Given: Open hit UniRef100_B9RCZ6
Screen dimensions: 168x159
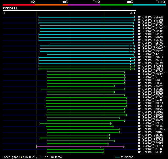Looking at the screenshot, I should (151, 34).
